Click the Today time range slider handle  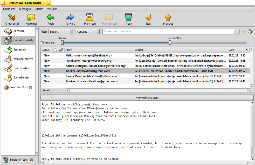click(x=63, y=42)
